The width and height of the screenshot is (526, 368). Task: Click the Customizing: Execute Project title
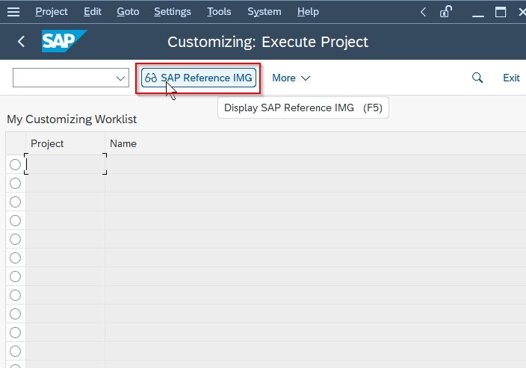pyautogui.click(x=267, y=42)
